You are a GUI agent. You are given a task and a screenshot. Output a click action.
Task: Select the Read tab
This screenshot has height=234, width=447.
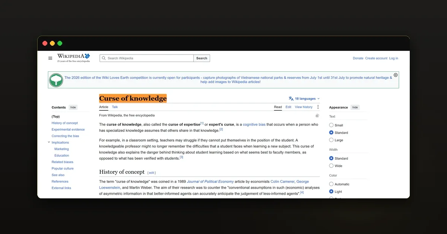[x=278, y=107]
